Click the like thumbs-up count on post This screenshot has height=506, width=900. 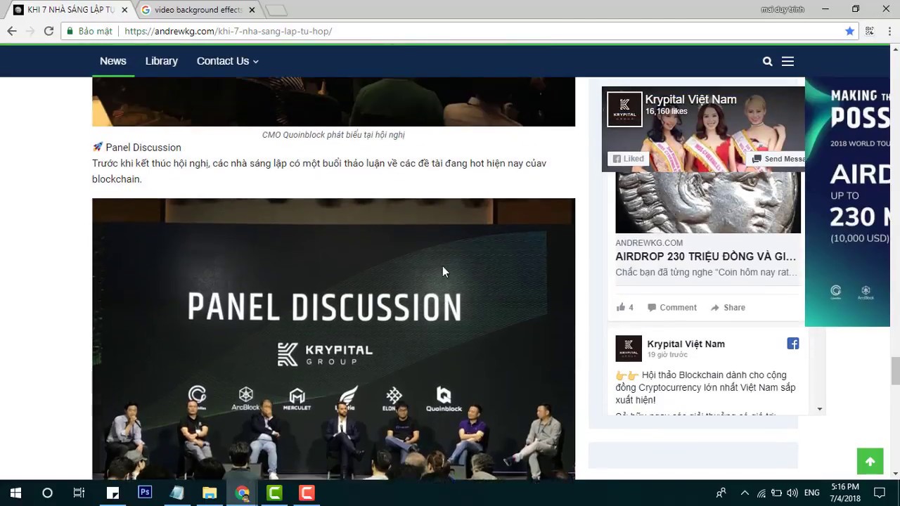click(625, 307)
